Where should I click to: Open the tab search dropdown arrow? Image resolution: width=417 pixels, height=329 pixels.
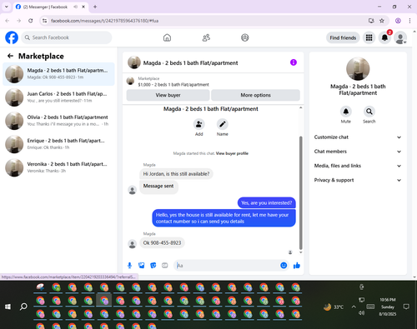(x=7, y=7)
